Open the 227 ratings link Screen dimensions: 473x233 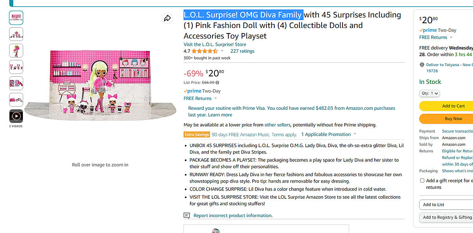242,51
